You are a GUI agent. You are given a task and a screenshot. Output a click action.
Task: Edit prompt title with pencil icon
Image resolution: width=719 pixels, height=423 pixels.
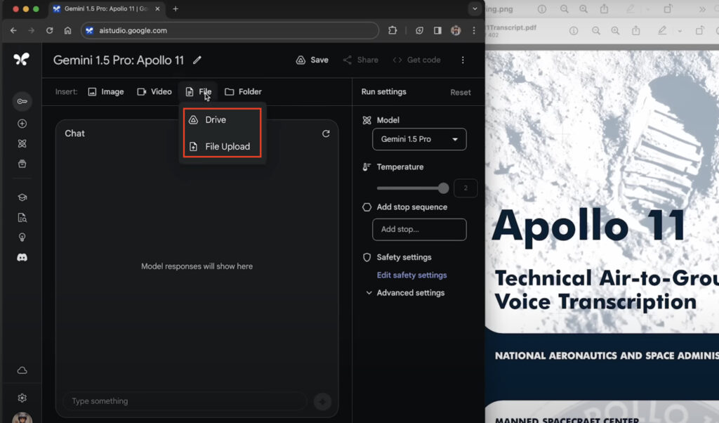click(197, 60)
